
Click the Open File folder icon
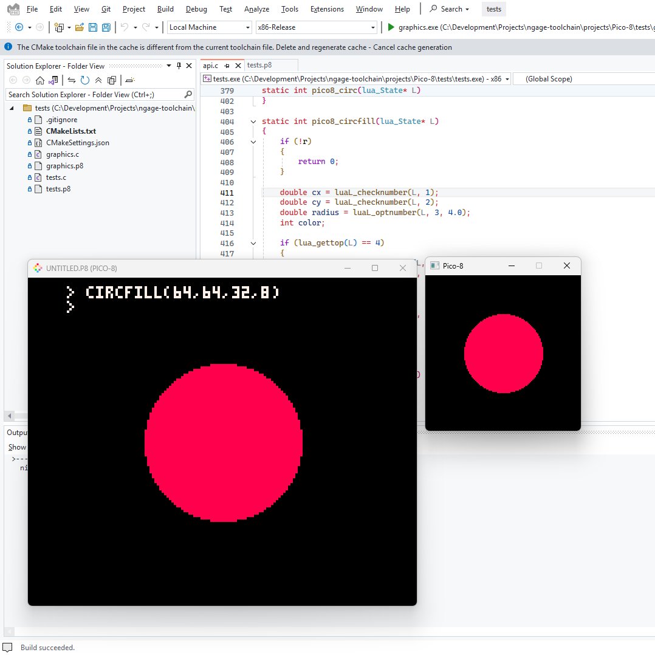click(80, 27)
